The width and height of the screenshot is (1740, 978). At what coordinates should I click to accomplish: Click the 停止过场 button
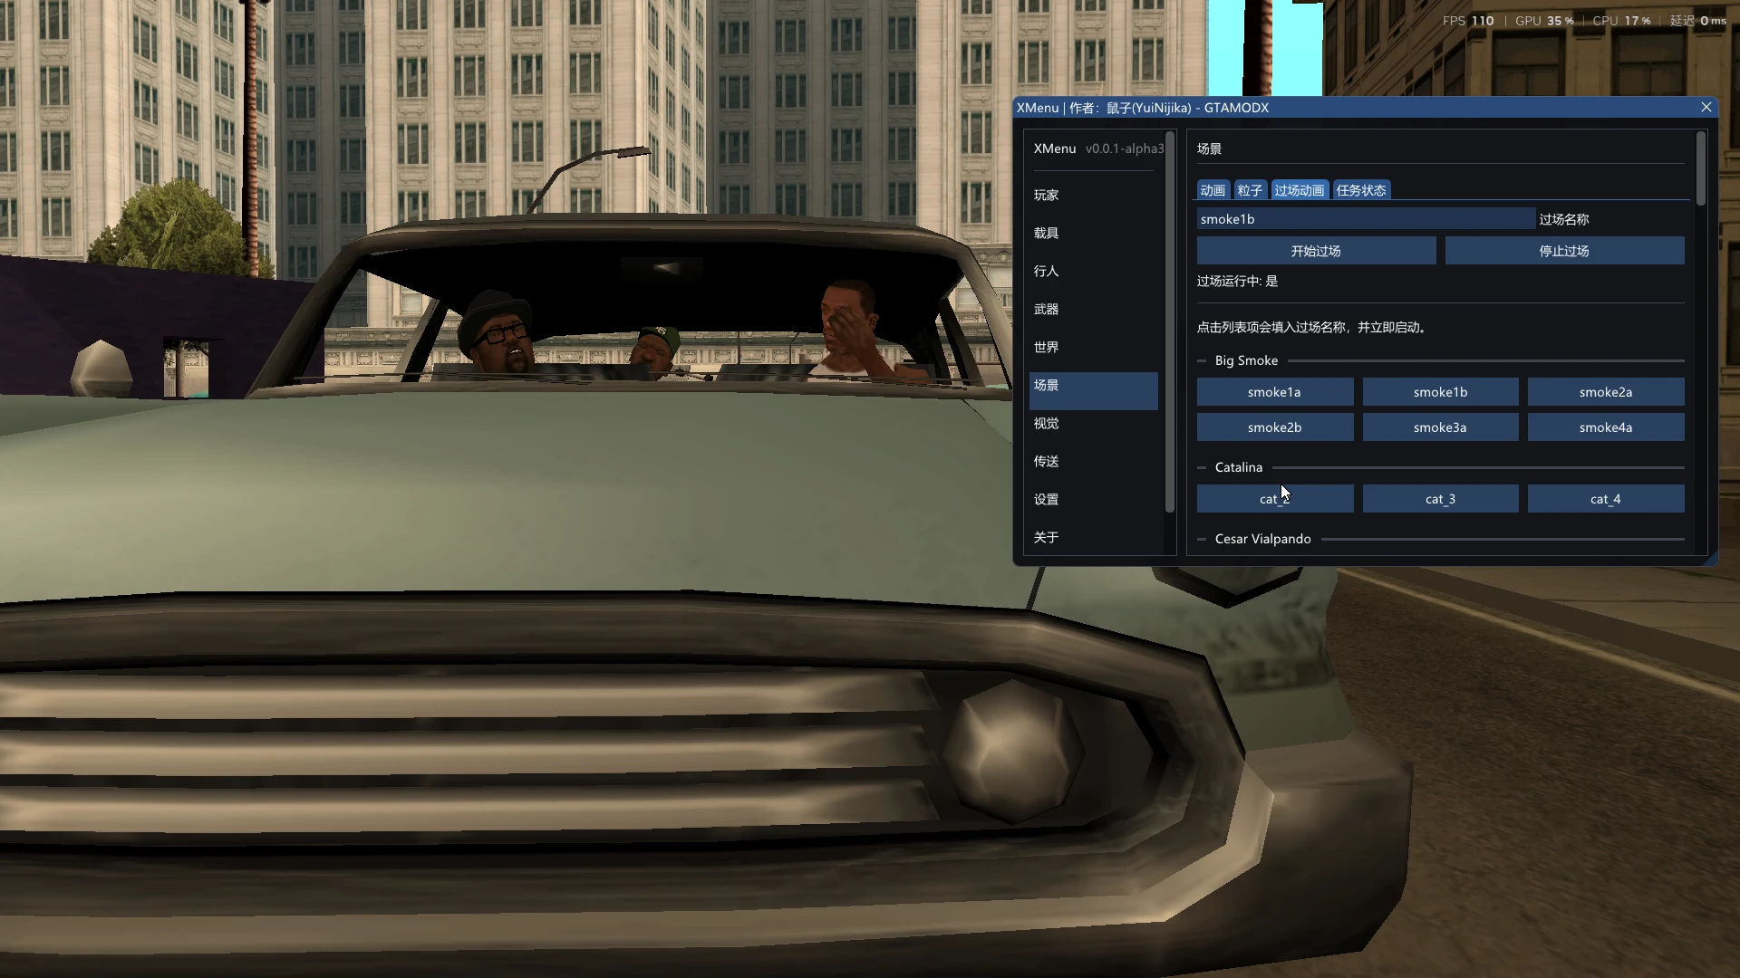pyautogui.click(x=1564, y=251)
